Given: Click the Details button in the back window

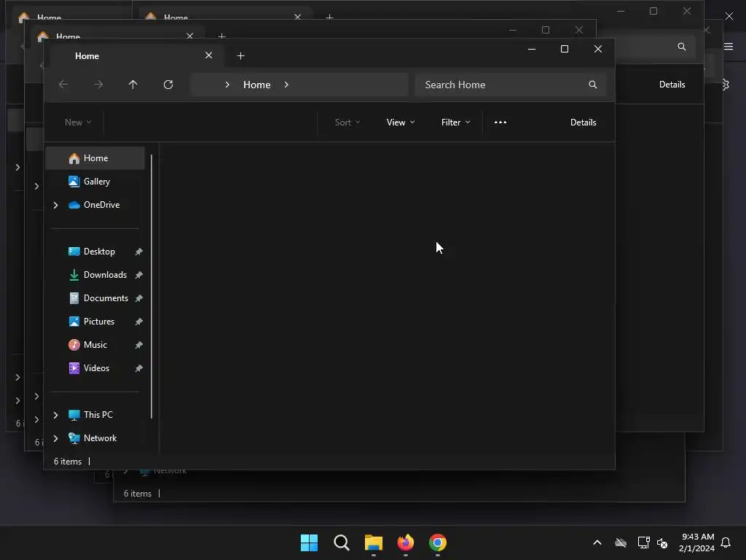Looking at the screenshot, I should point(672,85).
